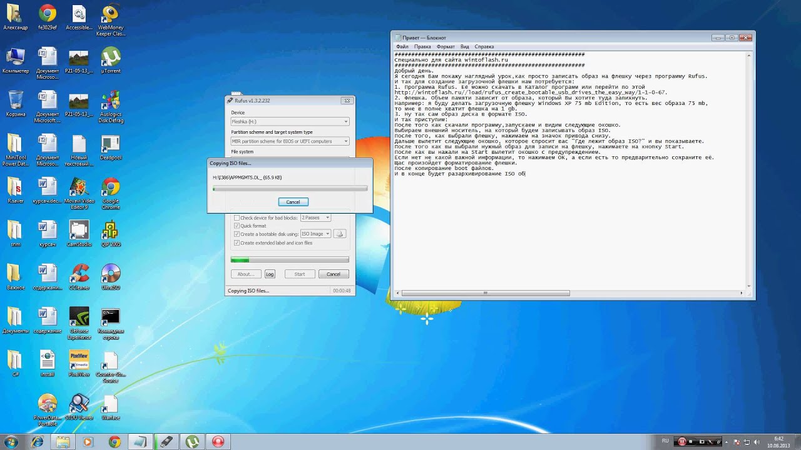Cancel the Copying ISO files dialog
The width and height of the screenshot is (801, 450).
coord(293,202)
